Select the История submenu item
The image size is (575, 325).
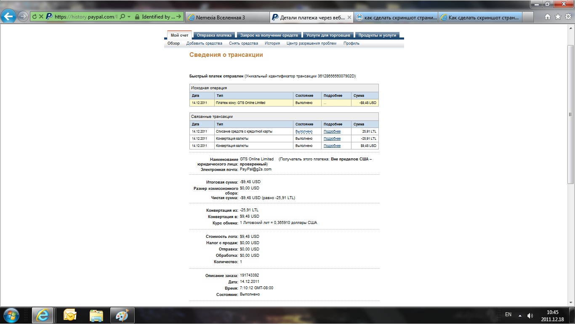tap(272, 43)
